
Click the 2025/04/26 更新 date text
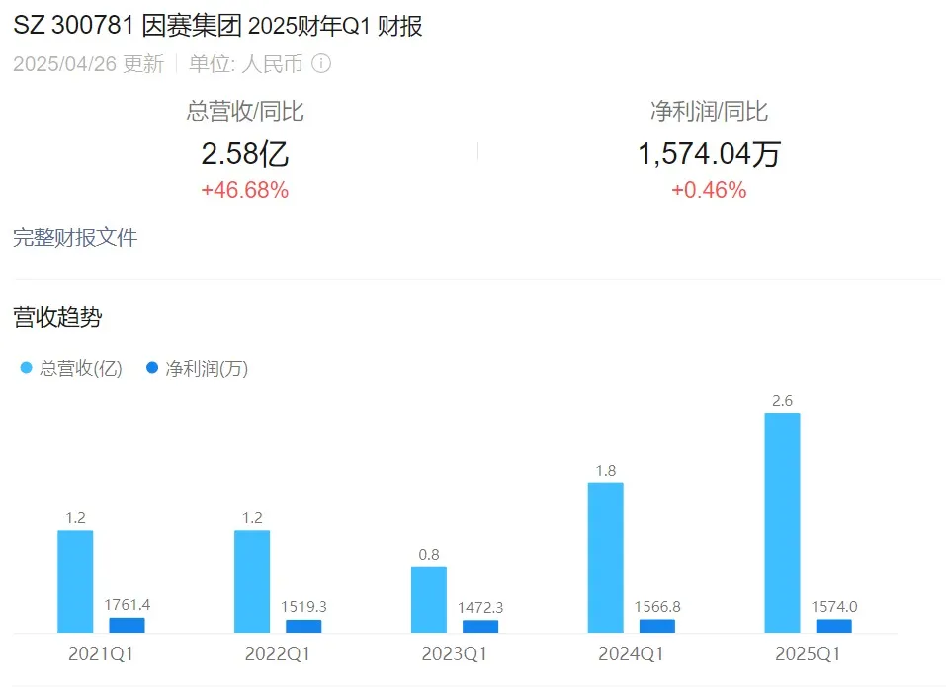[x=89, y=64]
